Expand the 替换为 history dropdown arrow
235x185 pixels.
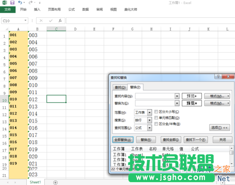pyautogui.click(x=177, y=103)
